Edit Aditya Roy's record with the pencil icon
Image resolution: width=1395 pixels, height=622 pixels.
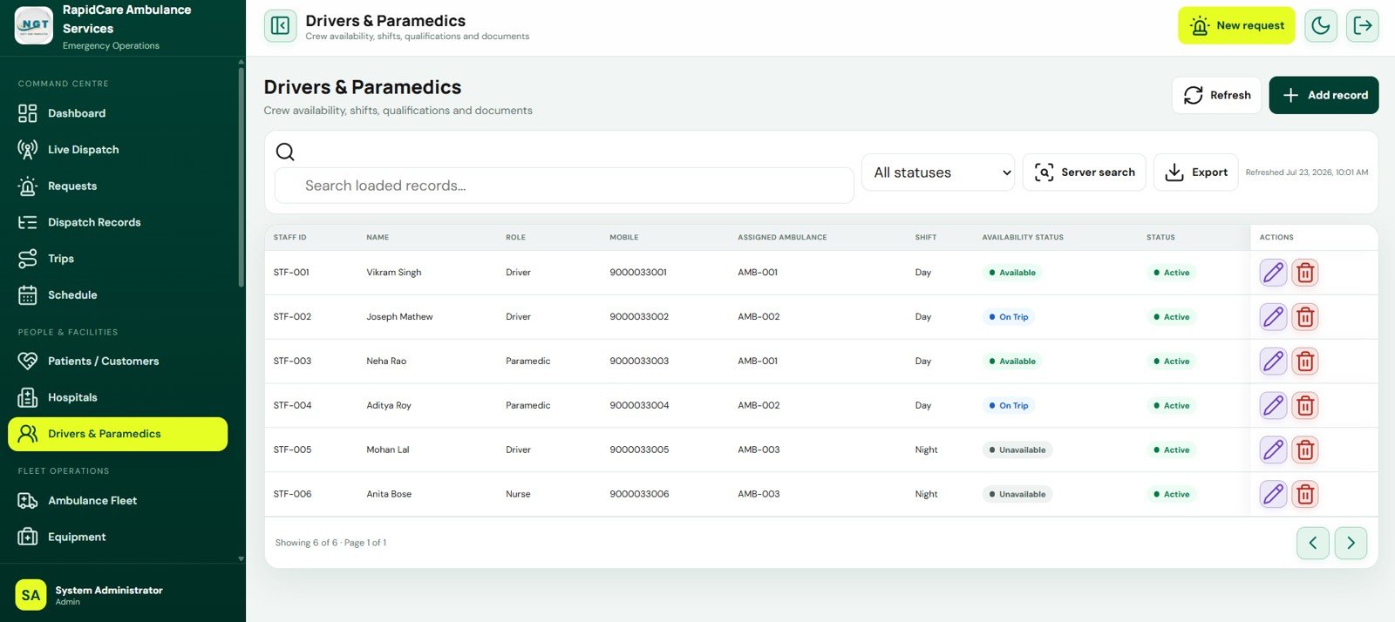tap(1273, 406)
